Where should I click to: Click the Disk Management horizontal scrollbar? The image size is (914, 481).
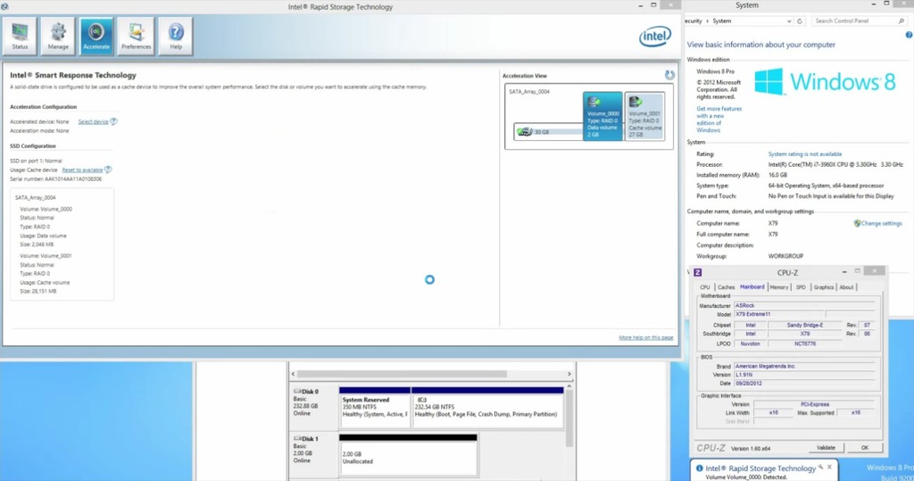(x=401, y=374)
